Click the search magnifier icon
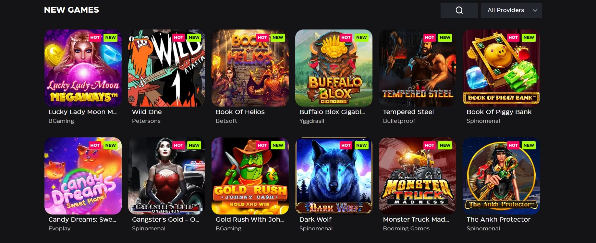 click(x=459, y=10)
